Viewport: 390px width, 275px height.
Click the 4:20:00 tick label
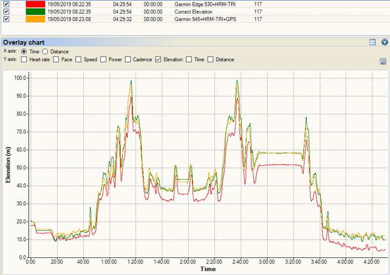371,262
